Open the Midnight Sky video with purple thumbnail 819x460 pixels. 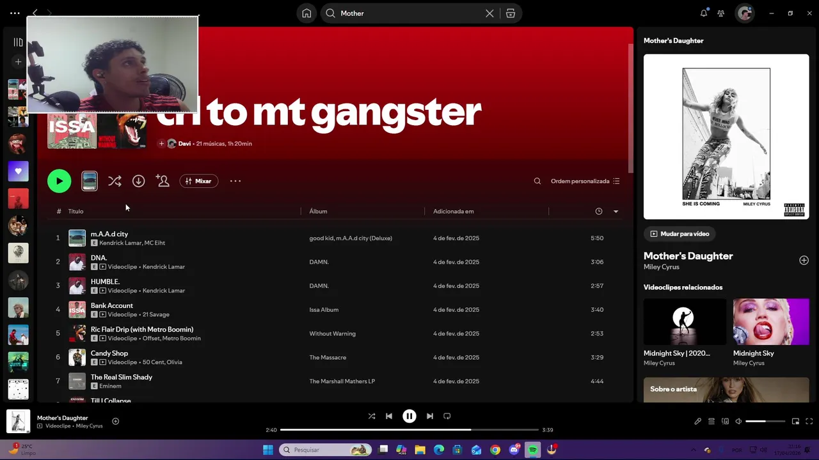(x=771, y=322)
